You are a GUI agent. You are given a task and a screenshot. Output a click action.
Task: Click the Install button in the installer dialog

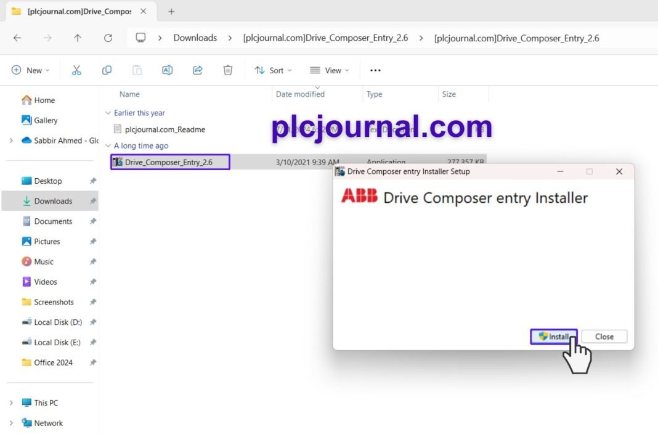pyautogui.click(x=553, y=337)
